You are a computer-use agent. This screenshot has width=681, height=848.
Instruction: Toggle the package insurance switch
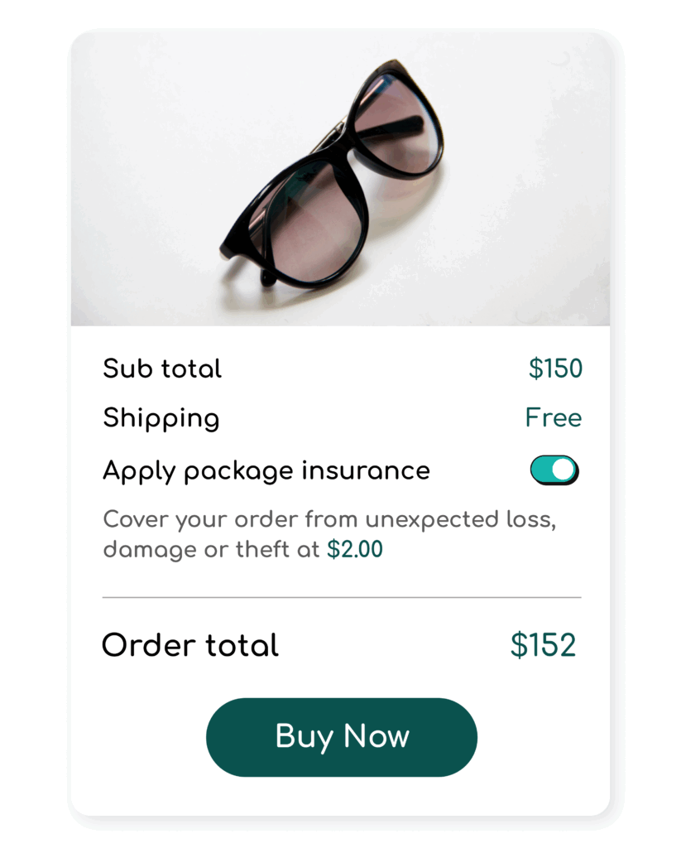554,470
